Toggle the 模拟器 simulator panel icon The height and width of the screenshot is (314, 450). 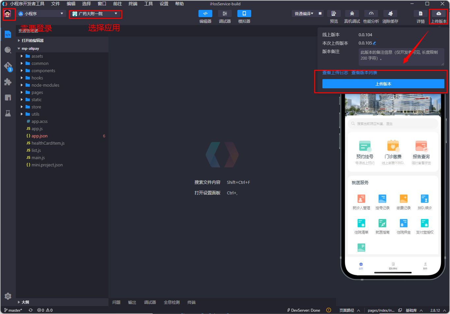click(244, 14)
